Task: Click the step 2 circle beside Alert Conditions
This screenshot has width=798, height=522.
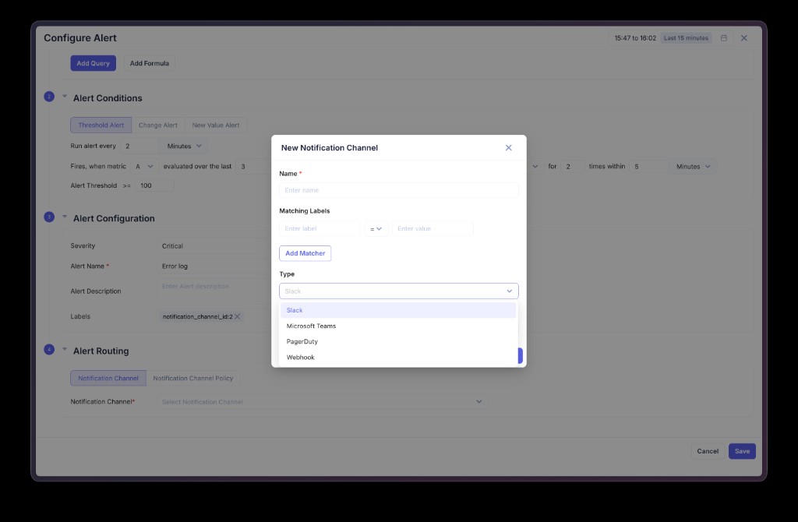Action: click(49, 97)
